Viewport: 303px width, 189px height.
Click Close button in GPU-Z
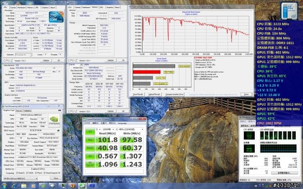[56, 178]
